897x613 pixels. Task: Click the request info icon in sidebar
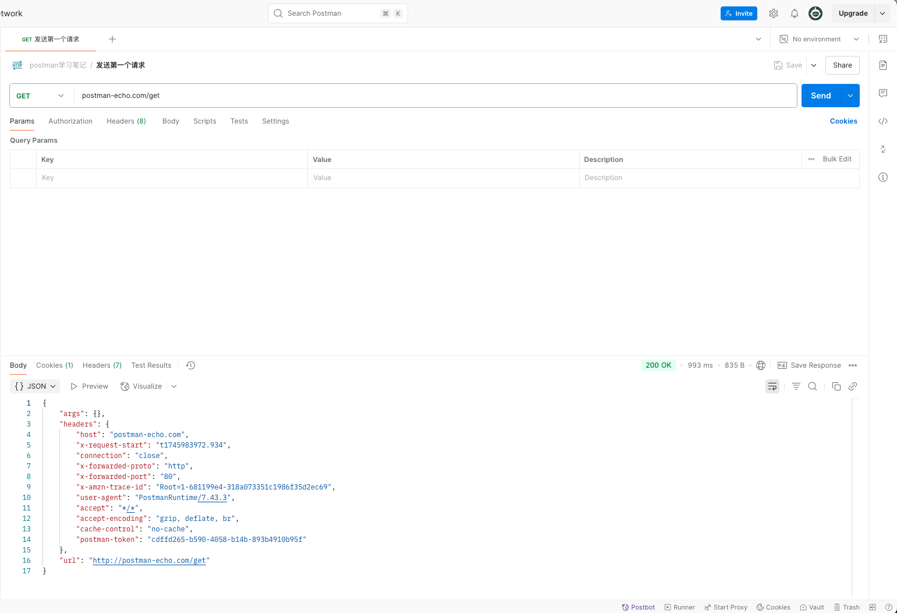(x=882, y=177)
